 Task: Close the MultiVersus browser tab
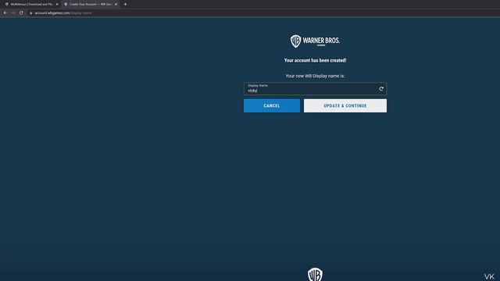(57, 4)
